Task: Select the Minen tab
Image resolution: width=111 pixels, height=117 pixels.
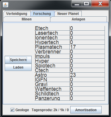Action: pyautogui.click(x=27, y=19)
